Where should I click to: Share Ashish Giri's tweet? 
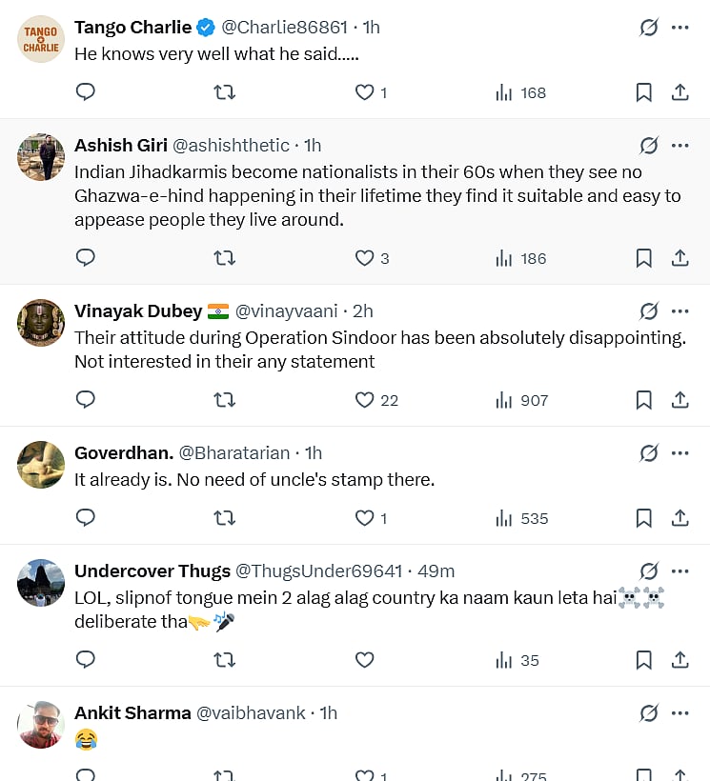click(x=680, y=258)
